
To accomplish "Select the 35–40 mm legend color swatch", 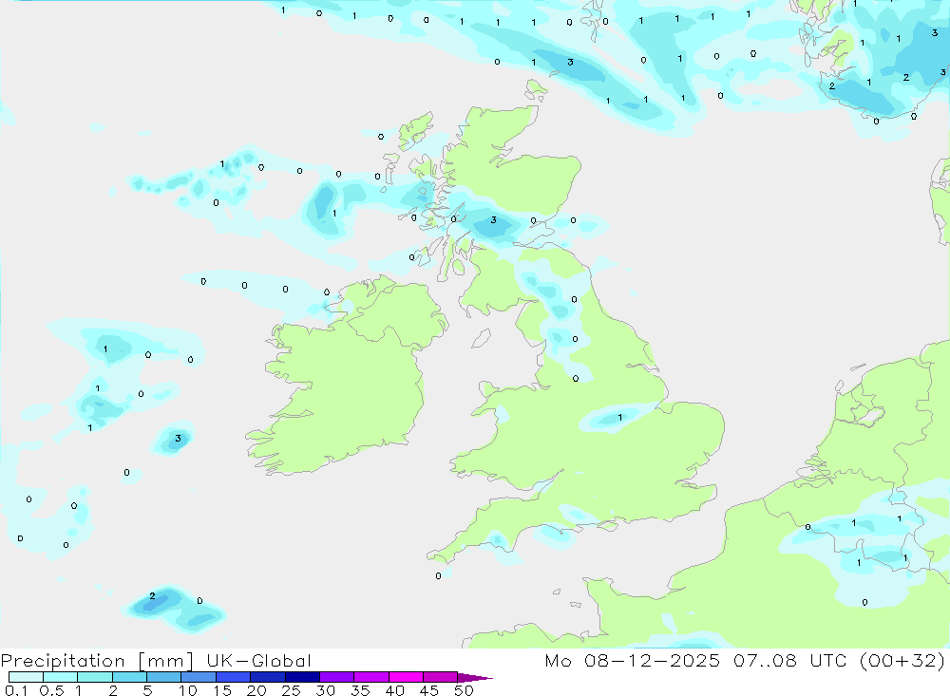I will point(370,677).
